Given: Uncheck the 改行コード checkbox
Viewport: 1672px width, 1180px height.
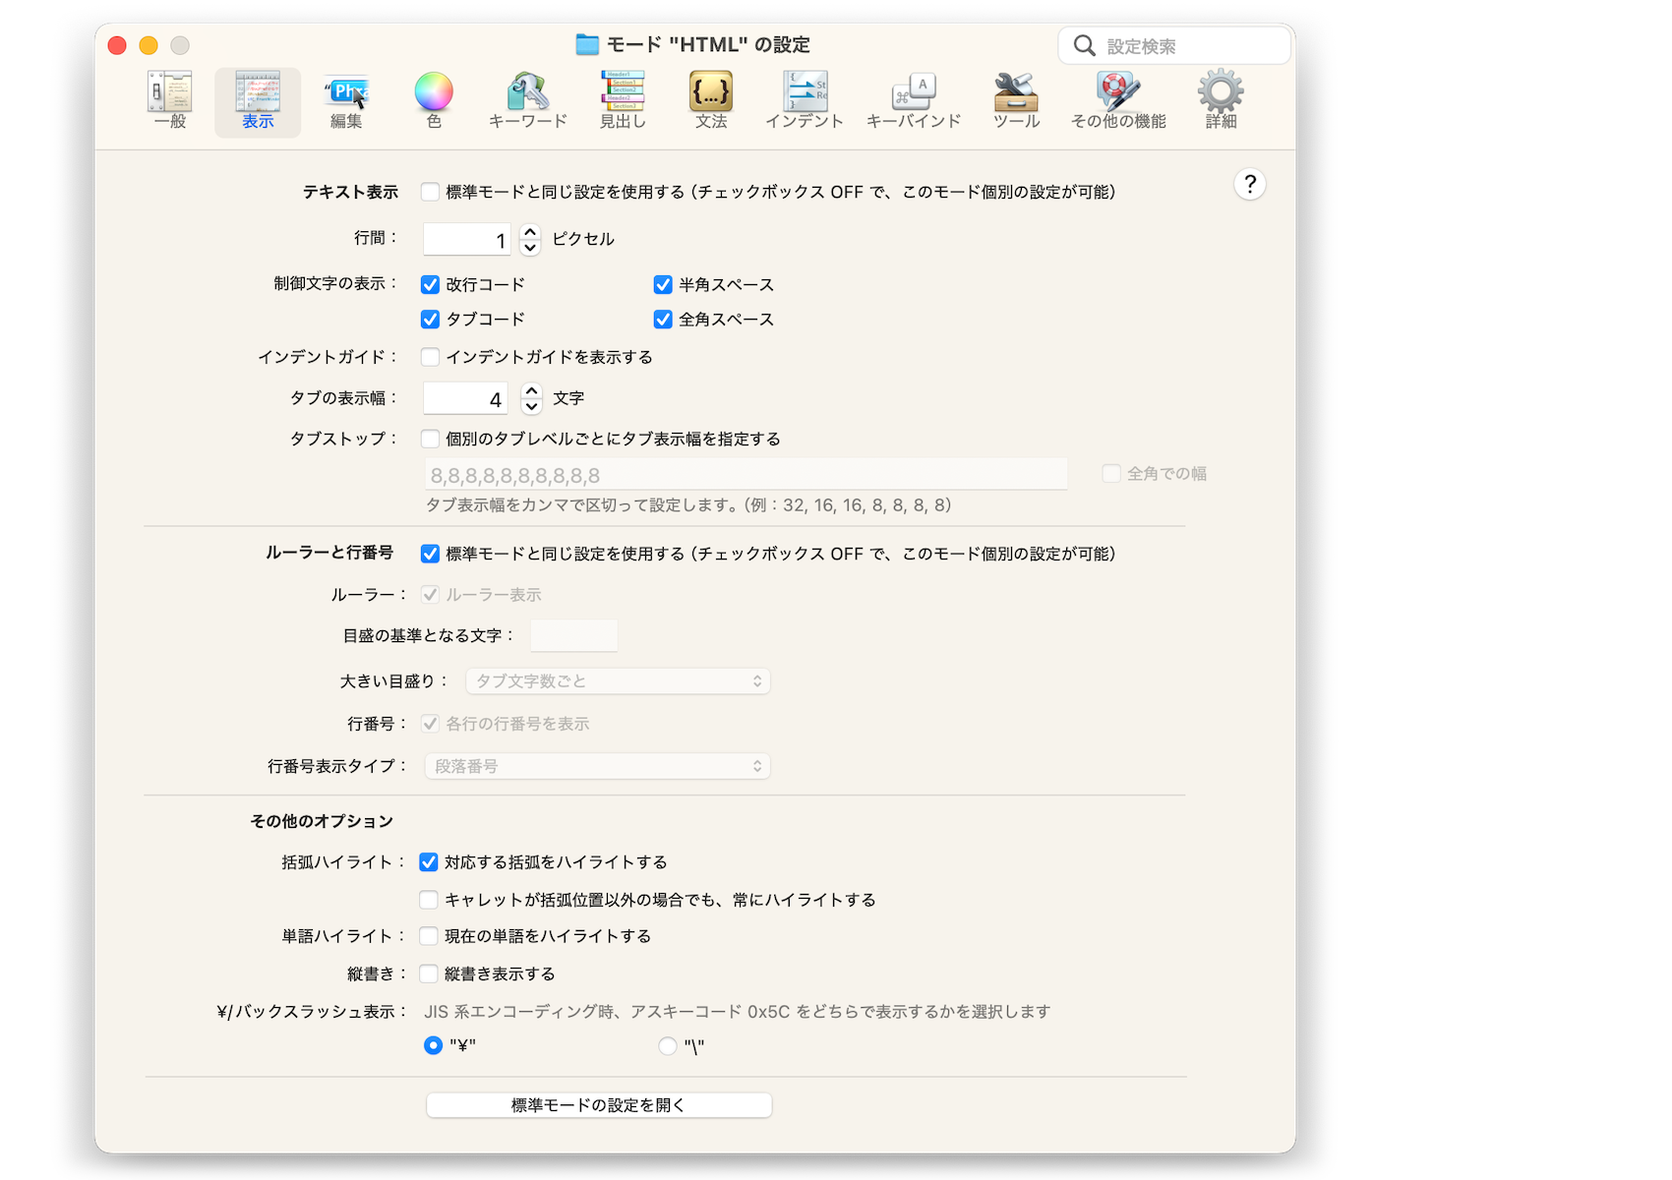Looking at the screenshot, I should coord(430,285).
